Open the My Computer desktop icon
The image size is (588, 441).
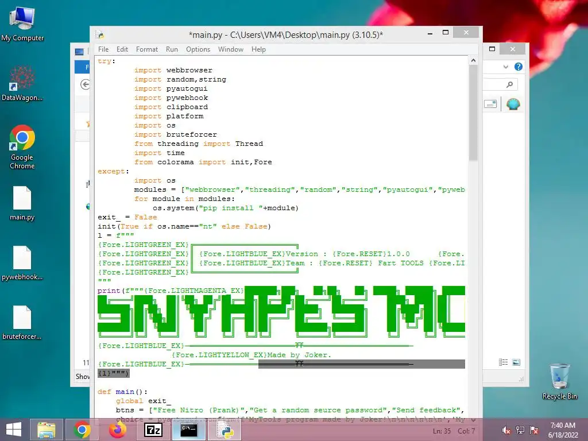point(22,24)
